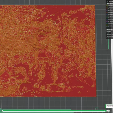Click the move slider value box 32

click(x=108, y=111)
